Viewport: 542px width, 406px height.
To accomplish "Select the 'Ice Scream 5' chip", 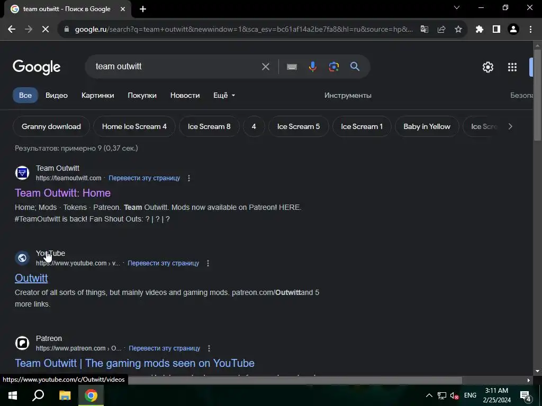I will pyautogui.click(x=299, y=127).
